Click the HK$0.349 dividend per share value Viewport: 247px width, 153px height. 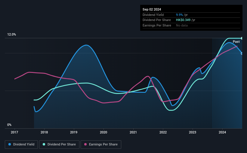tap(183, 20)
